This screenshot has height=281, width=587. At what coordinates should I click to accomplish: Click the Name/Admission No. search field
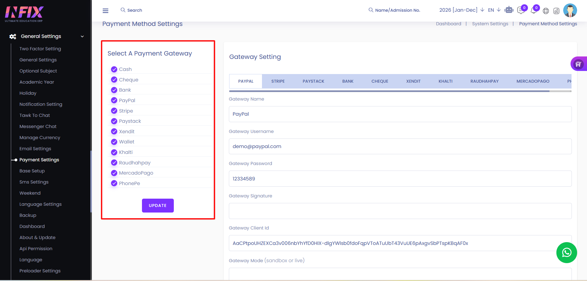[x=398, y=10]
